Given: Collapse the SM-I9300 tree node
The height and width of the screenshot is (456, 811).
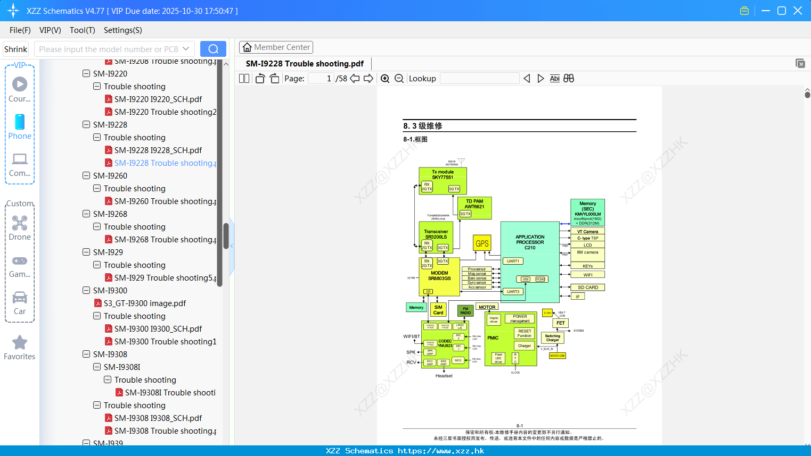Looking at the screenshot, I should click(x=86, y=290).
